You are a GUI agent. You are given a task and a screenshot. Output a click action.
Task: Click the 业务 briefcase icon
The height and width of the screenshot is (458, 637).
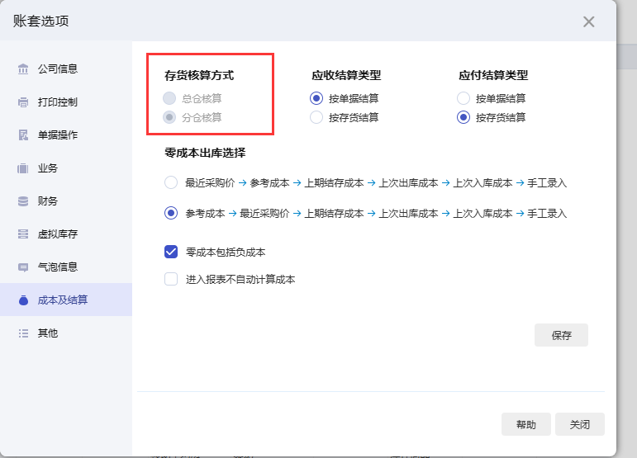23,168
